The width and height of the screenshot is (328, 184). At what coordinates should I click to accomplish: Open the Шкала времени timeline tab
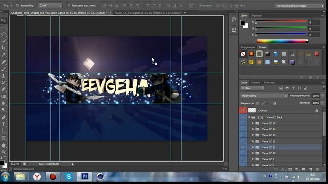tap(24, 169)
